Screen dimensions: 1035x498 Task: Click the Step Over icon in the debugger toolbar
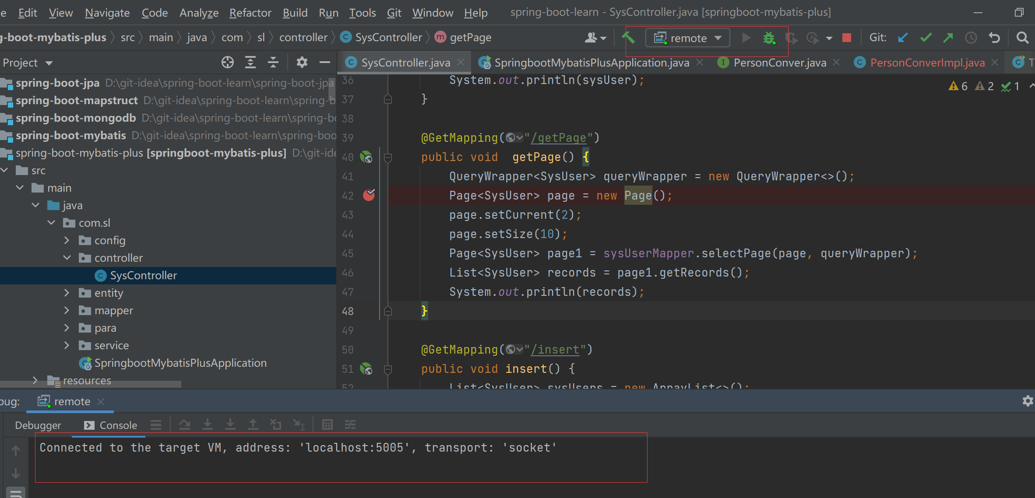tap(185, 424)
